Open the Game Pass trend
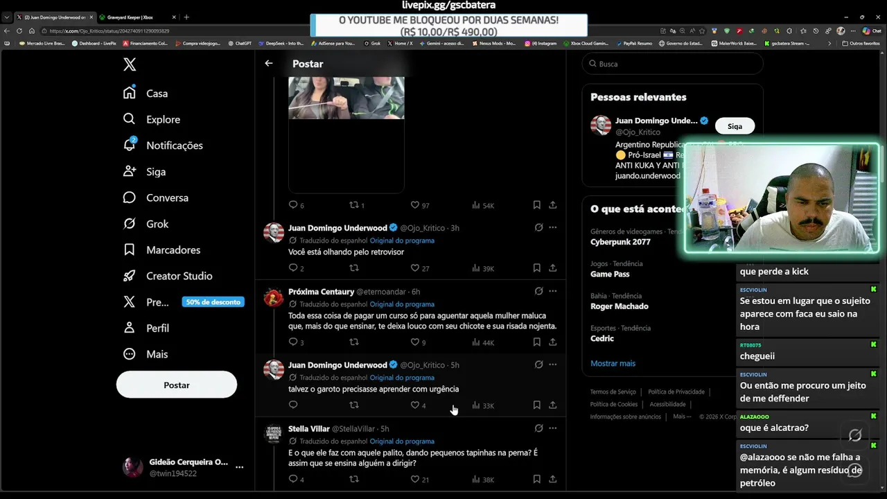This screenshot has height=499, width=887. (610, 274)
